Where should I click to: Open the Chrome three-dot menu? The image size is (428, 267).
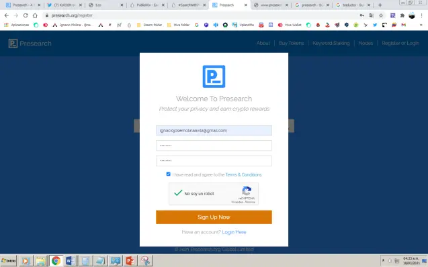pos(421,15)
